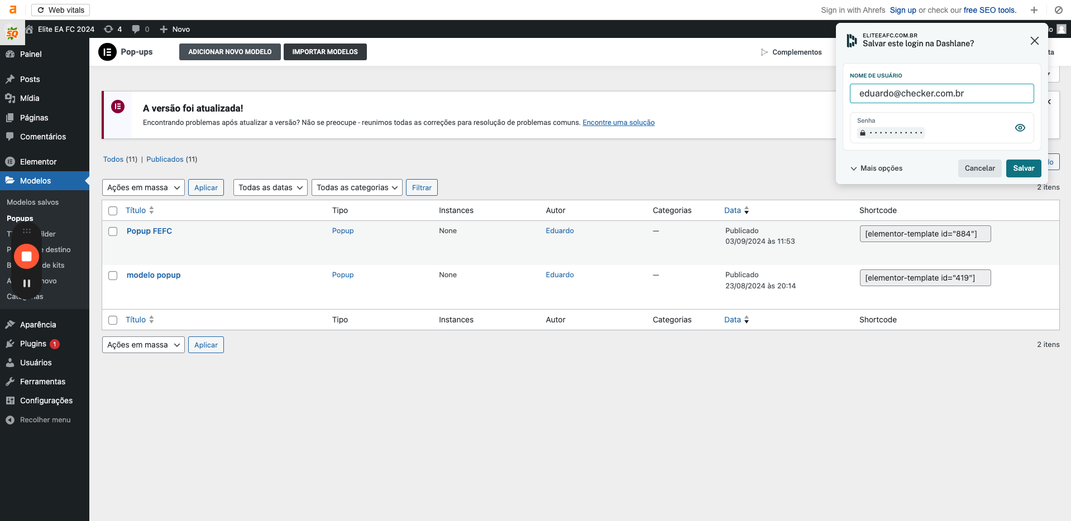Open Modelos salvos submenu
The height and width of the screenshot is (521, 1071).
pos(32,202)
